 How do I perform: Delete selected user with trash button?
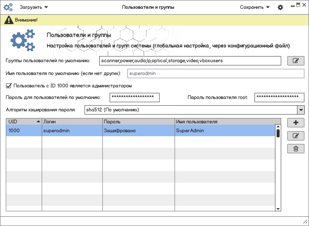point(295,149)
